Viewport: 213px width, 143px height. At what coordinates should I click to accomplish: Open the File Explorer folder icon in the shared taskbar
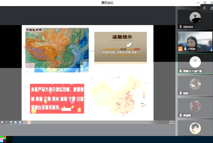[15, 122]
